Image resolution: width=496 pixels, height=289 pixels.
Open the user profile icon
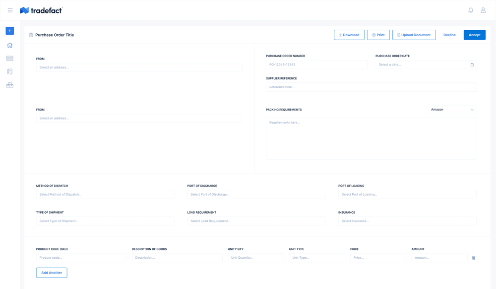[x=483, y=10]
